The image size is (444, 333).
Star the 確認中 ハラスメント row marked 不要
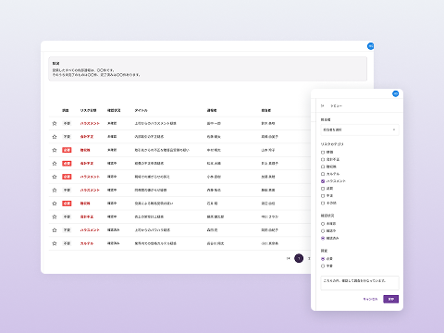point(55,190)
